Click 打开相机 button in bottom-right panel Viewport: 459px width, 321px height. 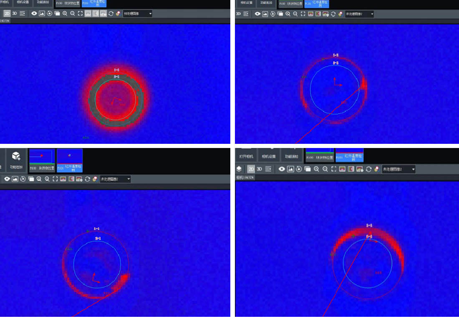[x=247, y=156]
